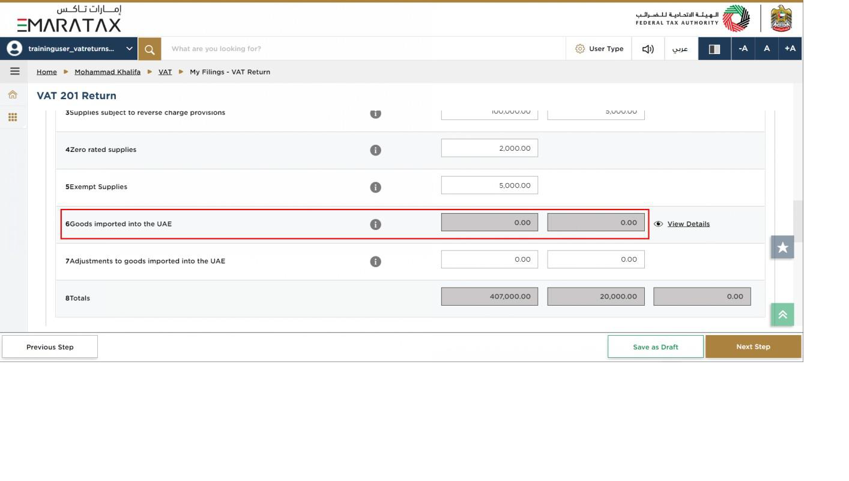849x481 pixels.
Task: Toggle the contrast theme icon
Action: pyautogui.click(x=714, y=49)
